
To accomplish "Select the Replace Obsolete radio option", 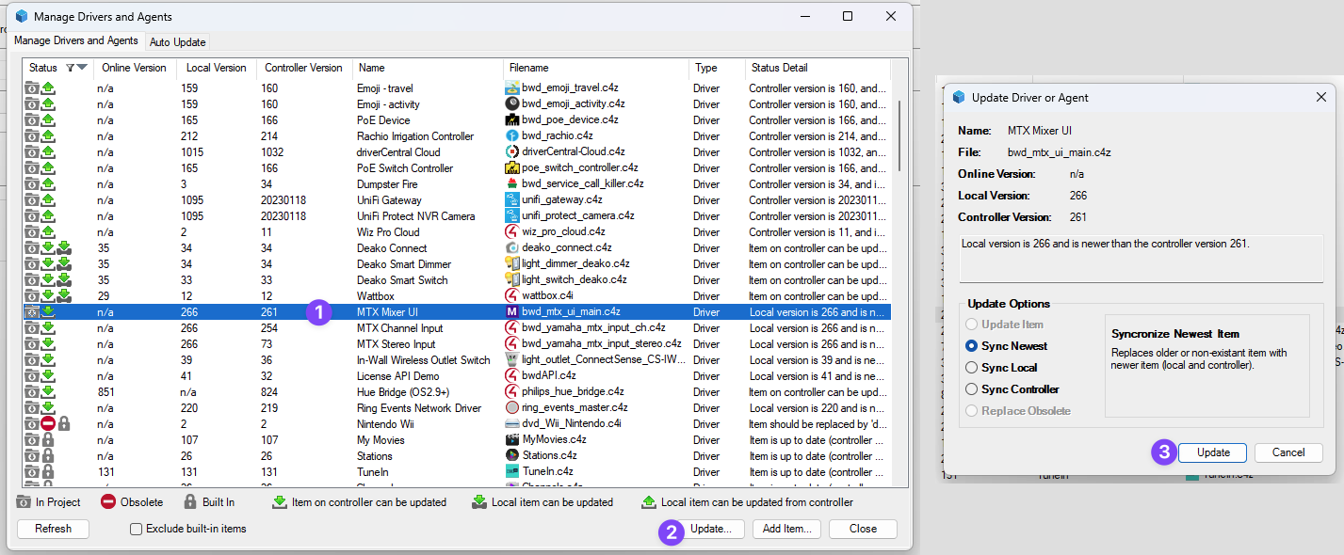I will pyautogui.click(x=972, y=411).
